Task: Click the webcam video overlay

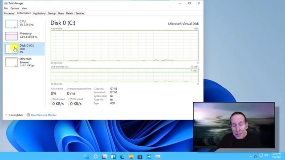Action: [x=234, y=125]
